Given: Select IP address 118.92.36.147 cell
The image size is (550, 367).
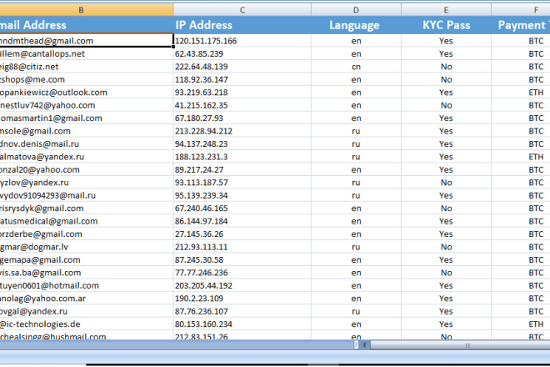Looking at the screenshot, I should point(242,79).
